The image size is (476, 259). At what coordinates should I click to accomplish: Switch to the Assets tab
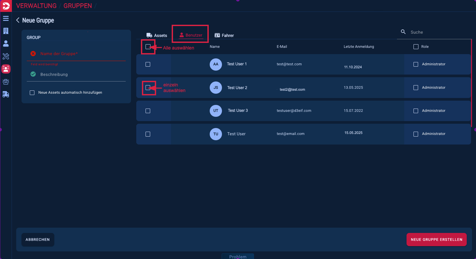coord(157,35)
